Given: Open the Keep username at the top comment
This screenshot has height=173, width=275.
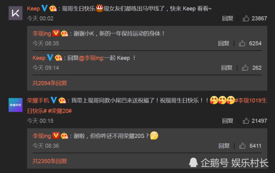Looking at the screenshot, I should pos(33,9).
